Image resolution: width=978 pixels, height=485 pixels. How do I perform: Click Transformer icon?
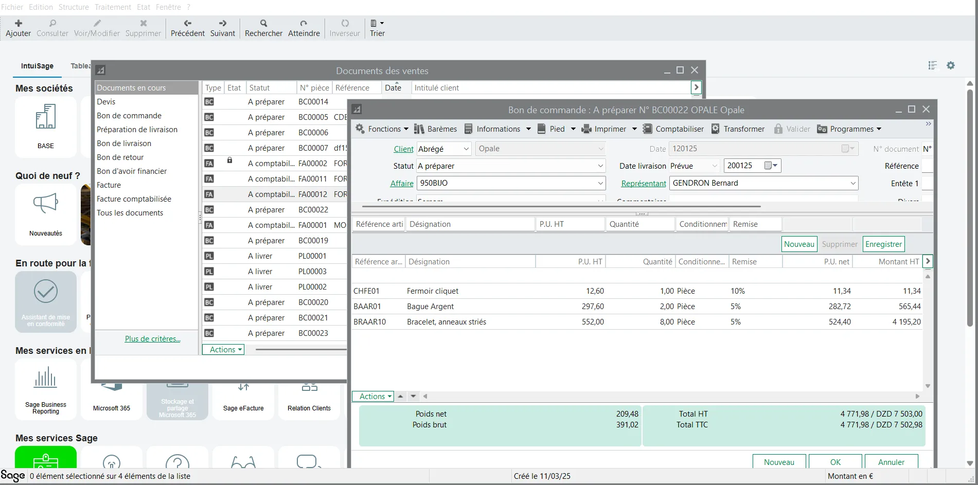(x=715, y=129)
